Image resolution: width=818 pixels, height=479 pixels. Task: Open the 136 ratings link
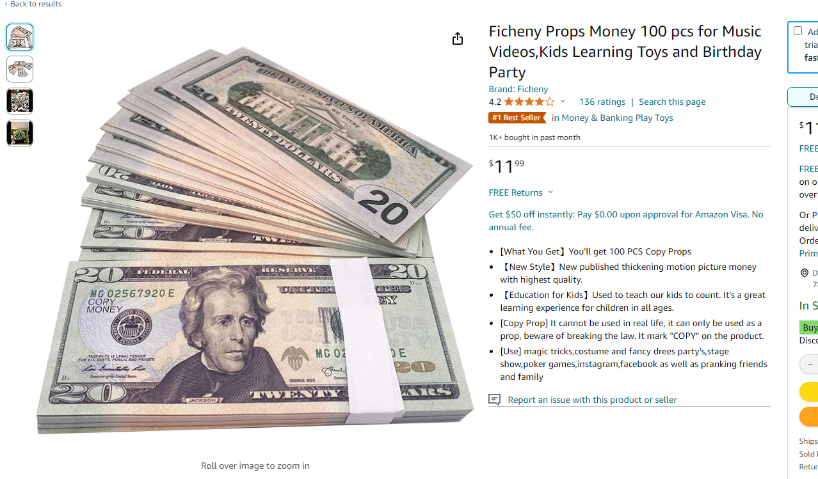(x=602, y=102)
